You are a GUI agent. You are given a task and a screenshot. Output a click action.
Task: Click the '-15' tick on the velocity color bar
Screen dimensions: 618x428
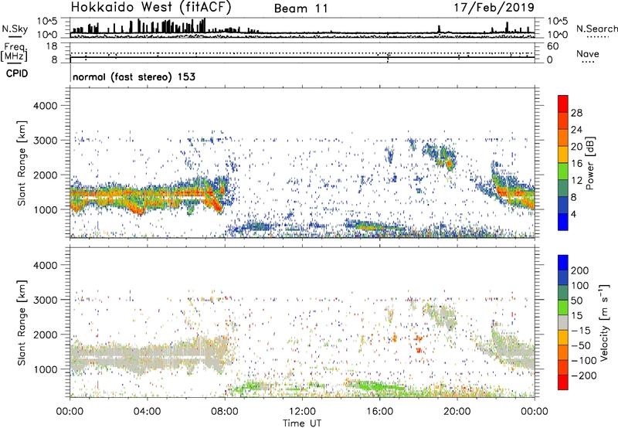[x=581, y=331]
